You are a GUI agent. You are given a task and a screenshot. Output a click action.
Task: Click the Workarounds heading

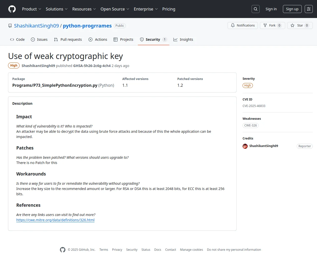tap(31, 174)
